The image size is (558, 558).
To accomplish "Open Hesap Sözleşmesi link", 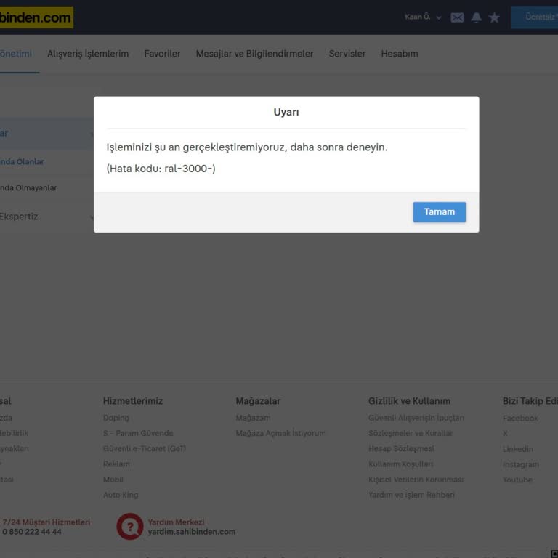I will click(401, 449).
